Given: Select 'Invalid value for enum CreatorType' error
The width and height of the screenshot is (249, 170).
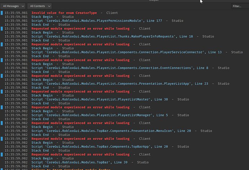Looking at the screenshot, I should [64, 13].
